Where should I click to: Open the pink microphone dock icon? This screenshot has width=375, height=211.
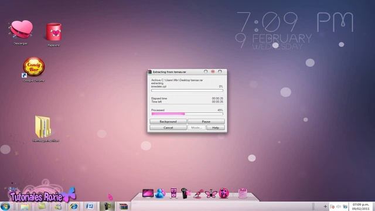pyautogui.click(x=199, y=194)
